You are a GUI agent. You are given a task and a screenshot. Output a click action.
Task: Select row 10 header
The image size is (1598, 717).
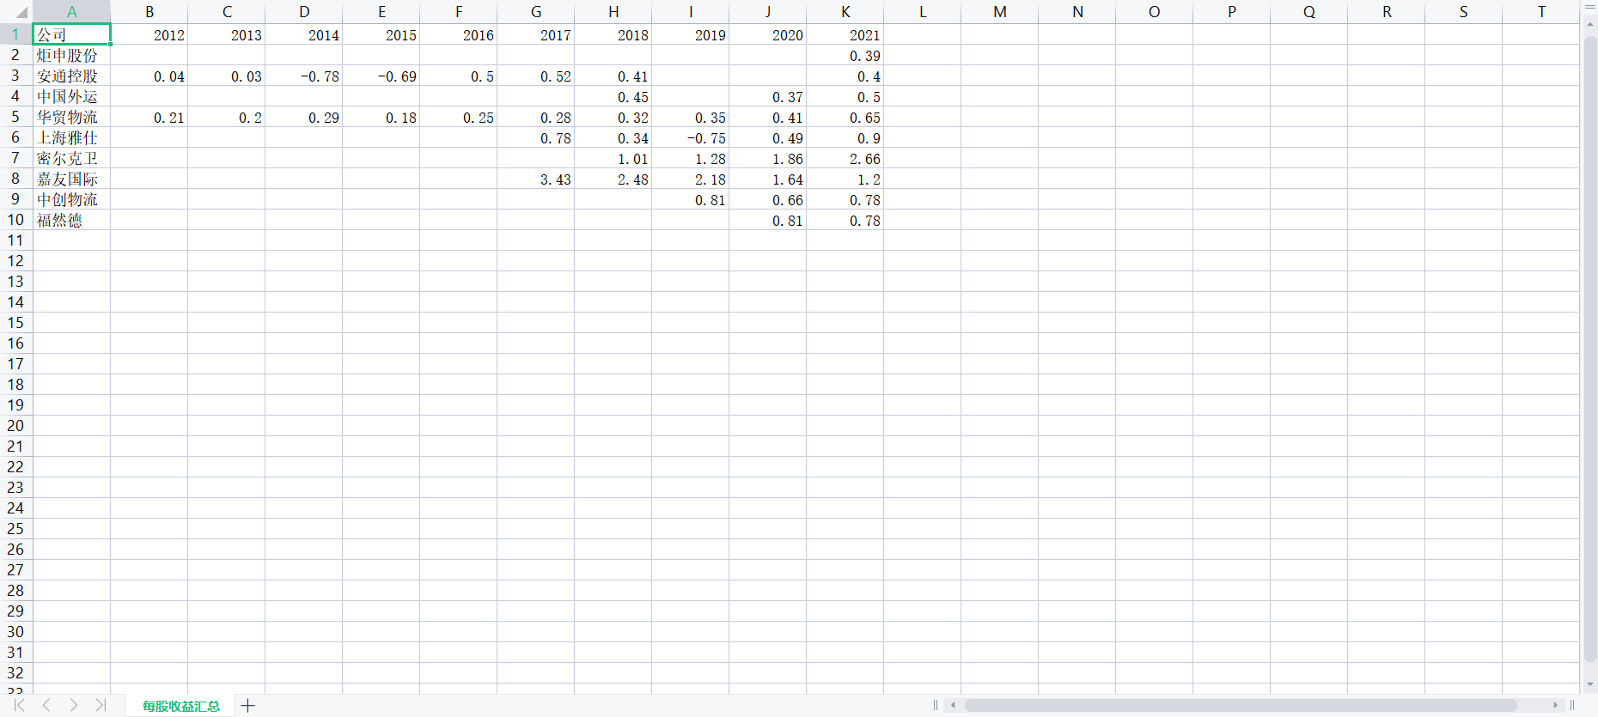pyautogui.click(x=15, y=220)
